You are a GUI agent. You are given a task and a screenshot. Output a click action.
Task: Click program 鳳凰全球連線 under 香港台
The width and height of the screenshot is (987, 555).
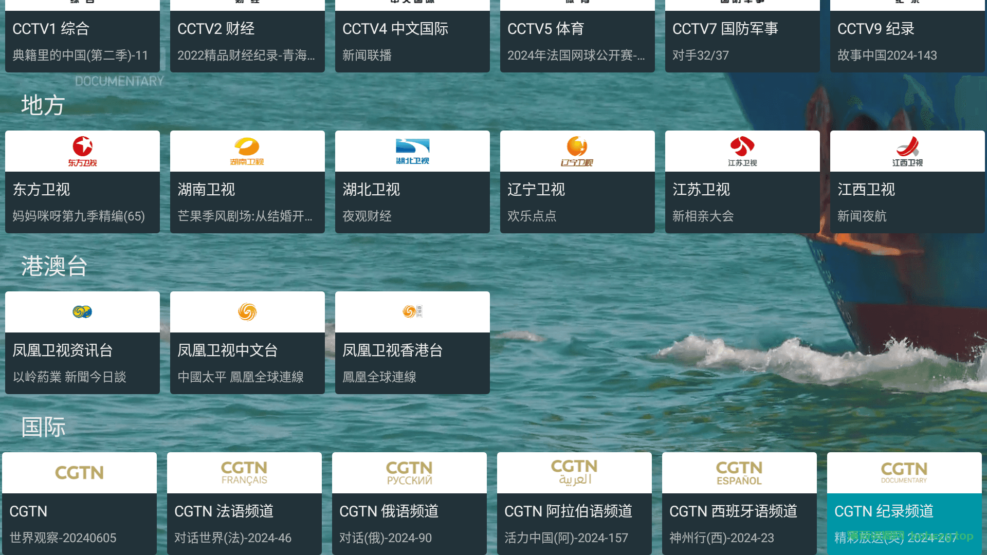coord(379,377)
